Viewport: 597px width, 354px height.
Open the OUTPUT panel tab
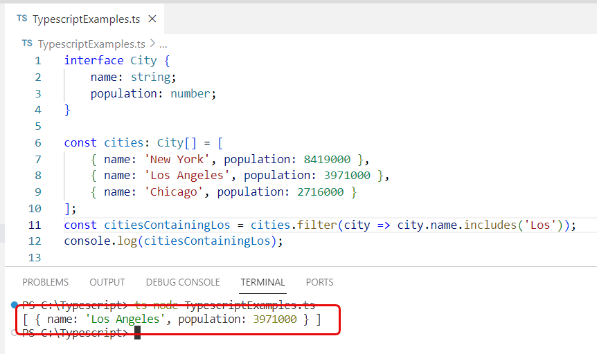point(107,282)
